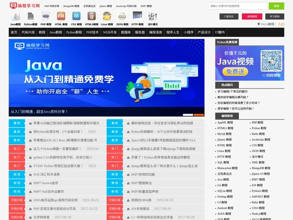The image size is (293, 220).
Task: Open PHP 代码分享 top link
Action: pyautogui.click(x=52, y=6)
